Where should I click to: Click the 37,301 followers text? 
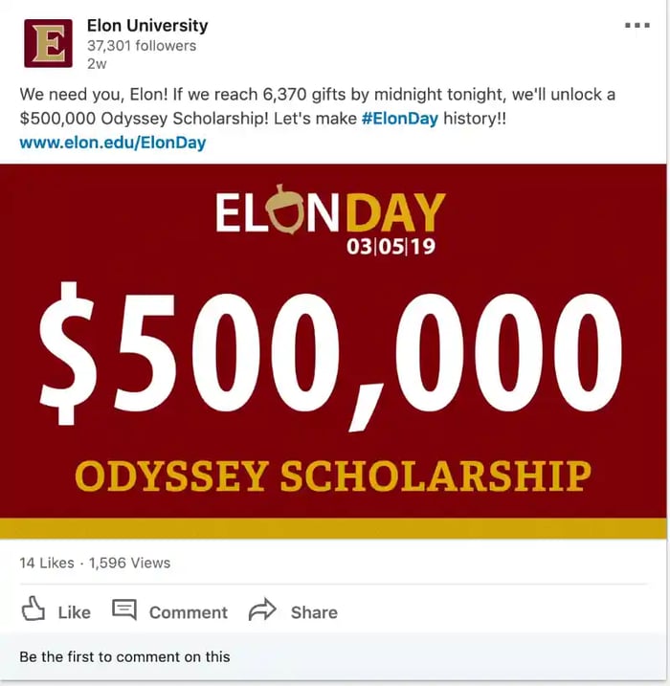(141, 45)
